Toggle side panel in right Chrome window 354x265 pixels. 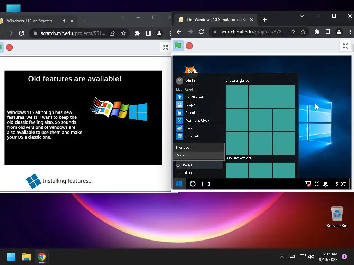tap(328, 32)
